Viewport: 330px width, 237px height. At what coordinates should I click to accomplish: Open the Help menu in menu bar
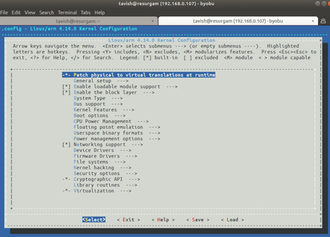click(99, 13)
